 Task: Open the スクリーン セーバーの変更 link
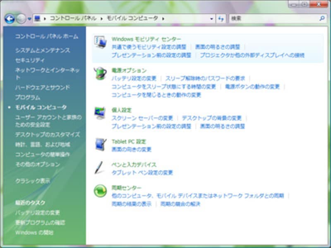click(142, 118)
